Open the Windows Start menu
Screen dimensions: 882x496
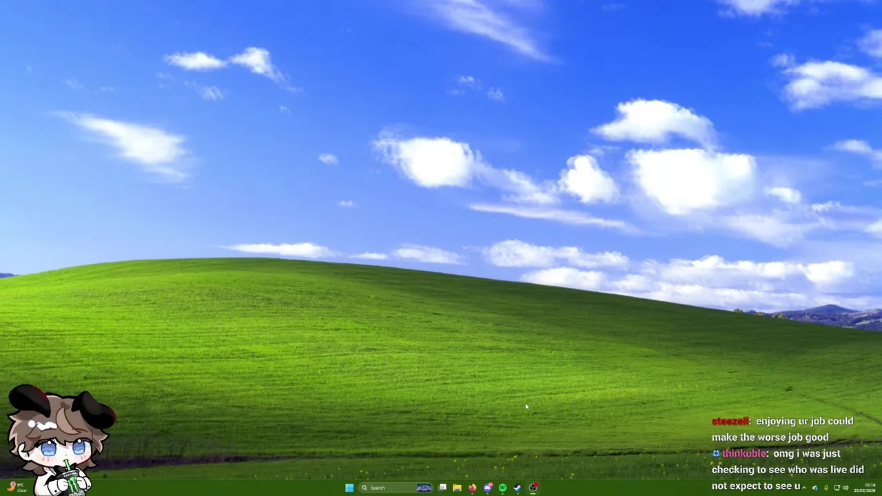click(x=349, y=488)
